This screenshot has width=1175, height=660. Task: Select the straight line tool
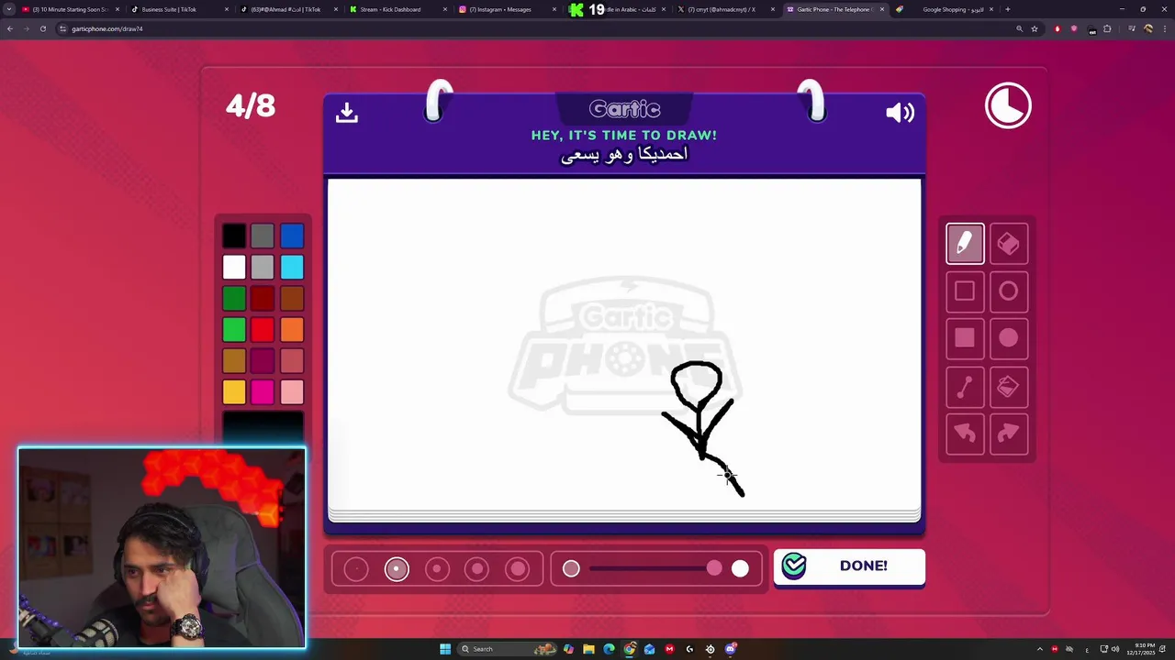965,387
